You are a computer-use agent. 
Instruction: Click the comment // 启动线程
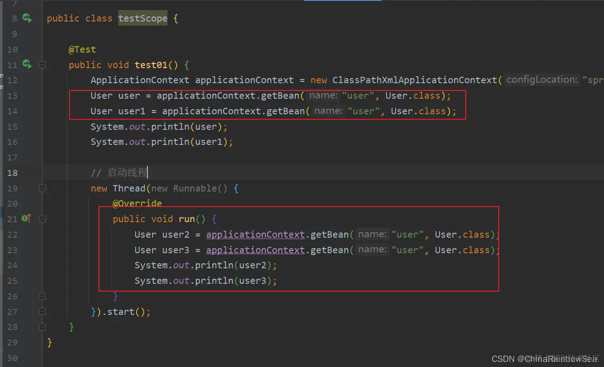(119, 173)
